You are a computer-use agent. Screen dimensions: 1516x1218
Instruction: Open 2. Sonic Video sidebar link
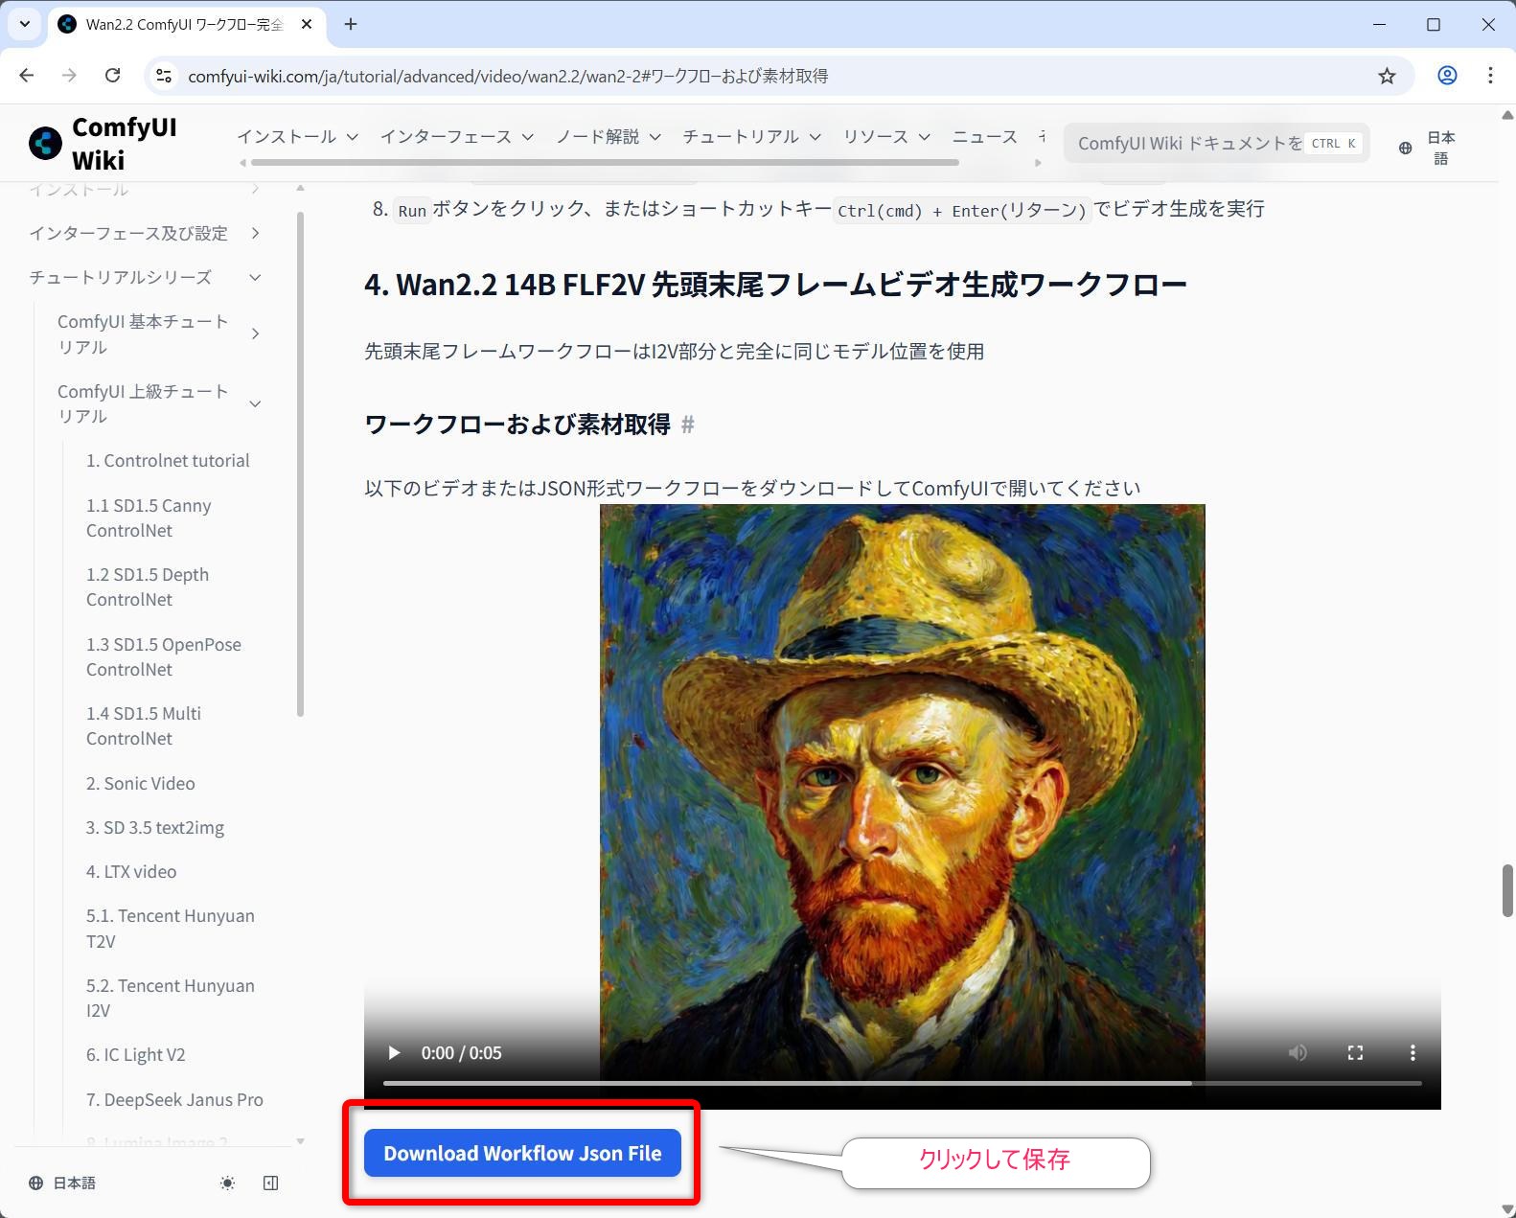(141, 784)
